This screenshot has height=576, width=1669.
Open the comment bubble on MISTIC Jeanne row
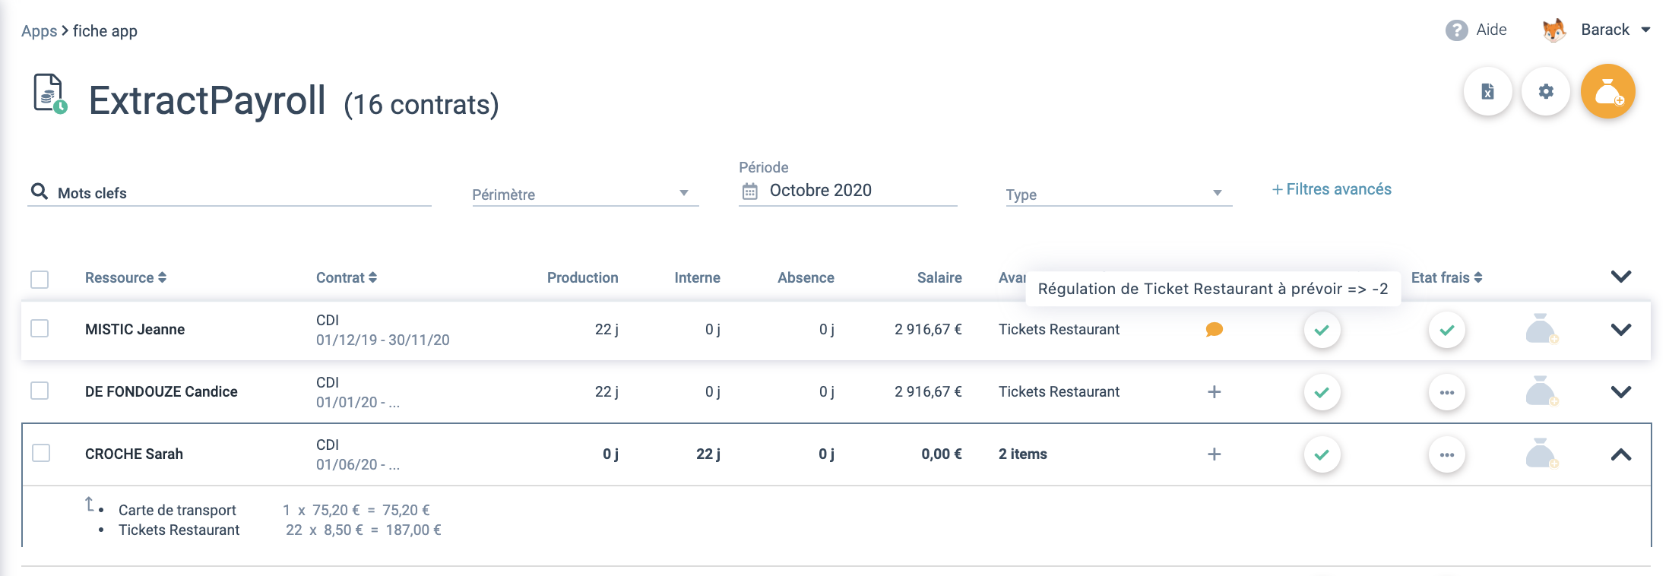[1214, 330]
